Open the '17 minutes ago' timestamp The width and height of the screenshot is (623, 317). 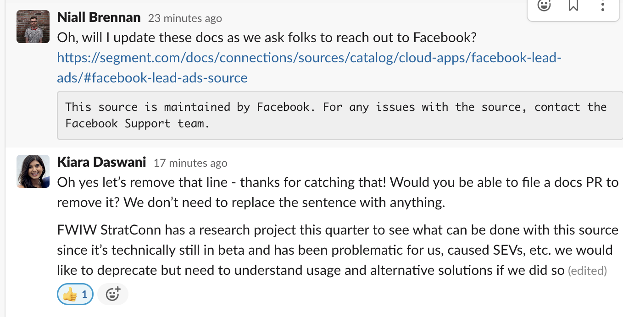point(190,163)
